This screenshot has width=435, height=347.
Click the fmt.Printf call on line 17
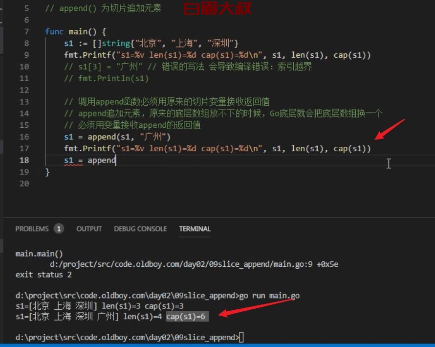pyautogui.click(x=217, y=149)
